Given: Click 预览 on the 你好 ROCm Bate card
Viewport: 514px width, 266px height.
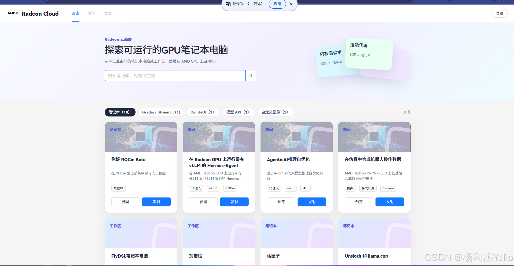Looking at the screenshot, I should (x=126, y=202).
